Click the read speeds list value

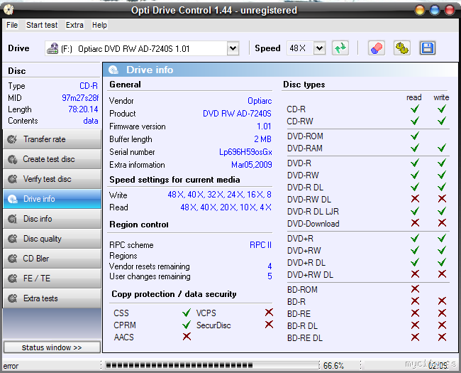click(226, 207)
